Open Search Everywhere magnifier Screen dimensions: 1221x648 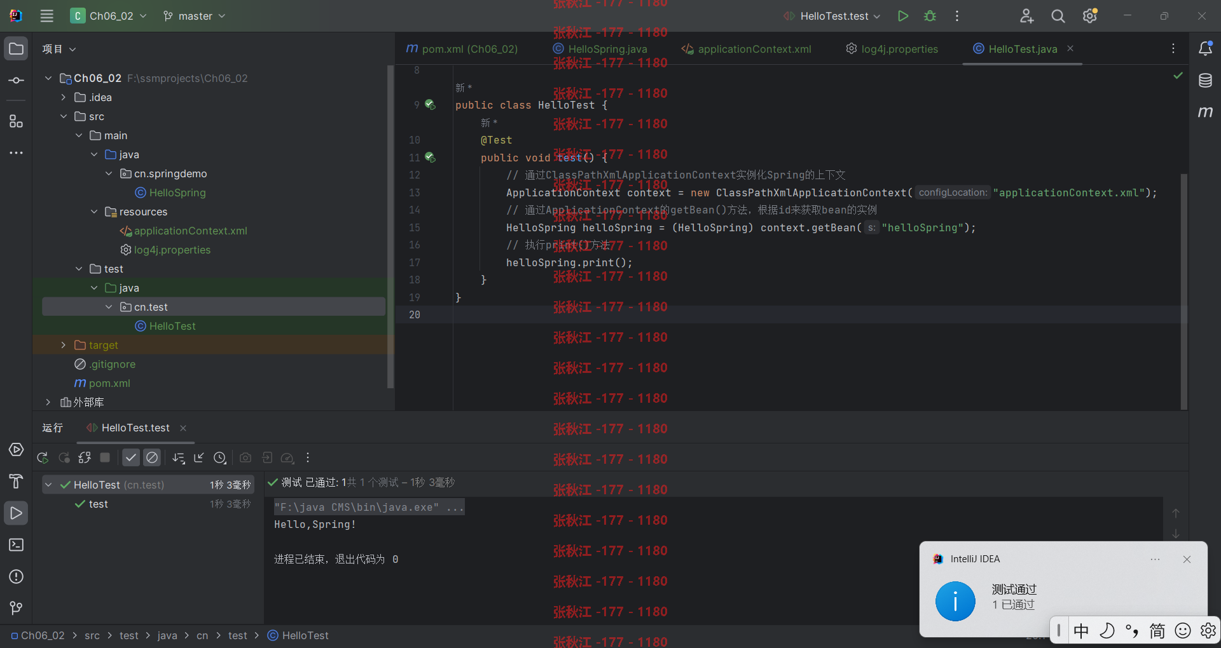(x=1058, y=16)
